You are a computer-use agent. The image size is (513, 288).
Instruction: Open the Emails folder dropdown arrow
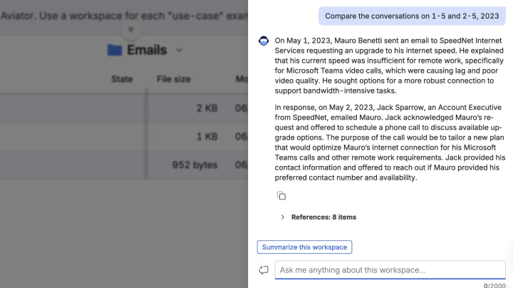179,50
